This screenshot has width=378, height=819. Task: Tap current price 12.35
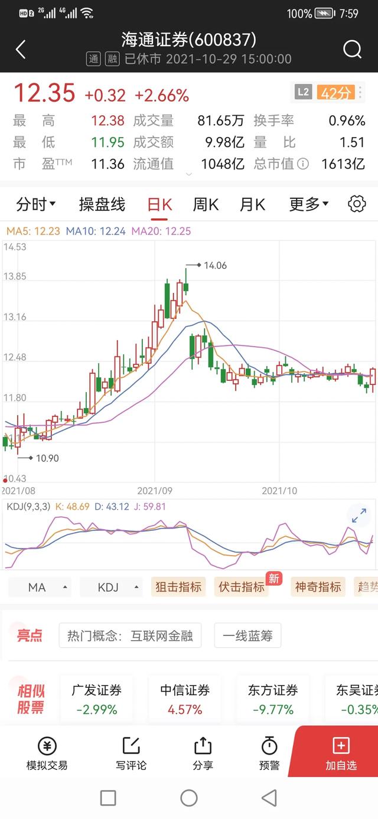[x=44, y=93]
